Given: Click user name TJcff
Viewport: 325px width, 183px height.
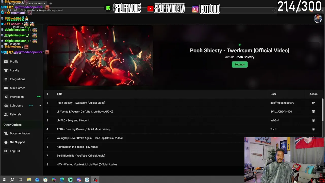Looking at the screenshot, I should (273, 129).
